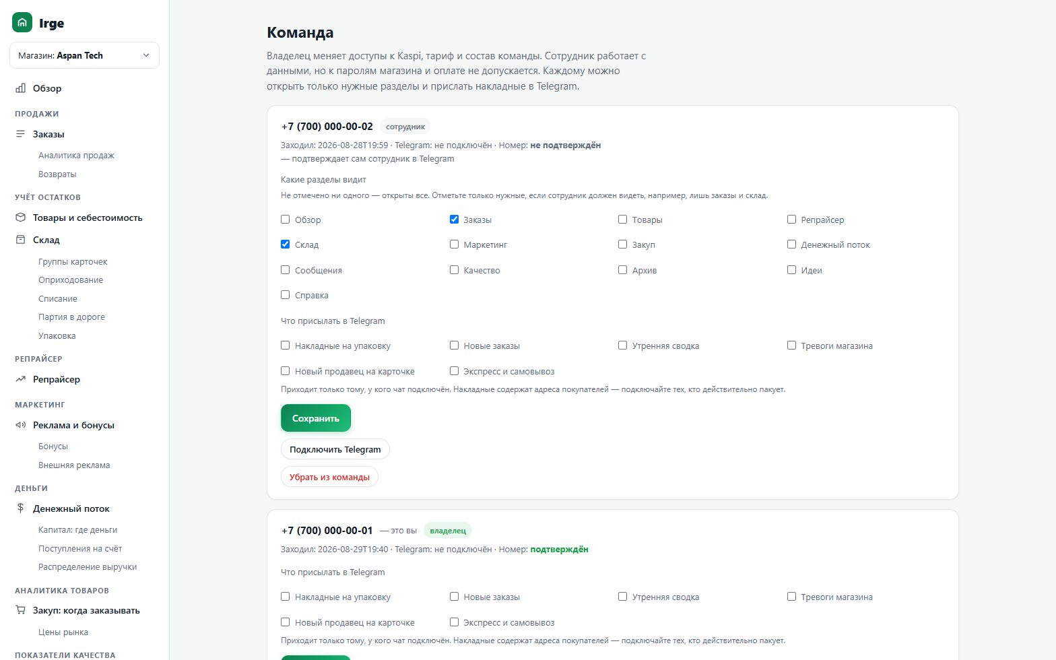This screenshot has height=660, width=1056.
Task: Click the green подтверждён status text
Action: pos(560,550)
